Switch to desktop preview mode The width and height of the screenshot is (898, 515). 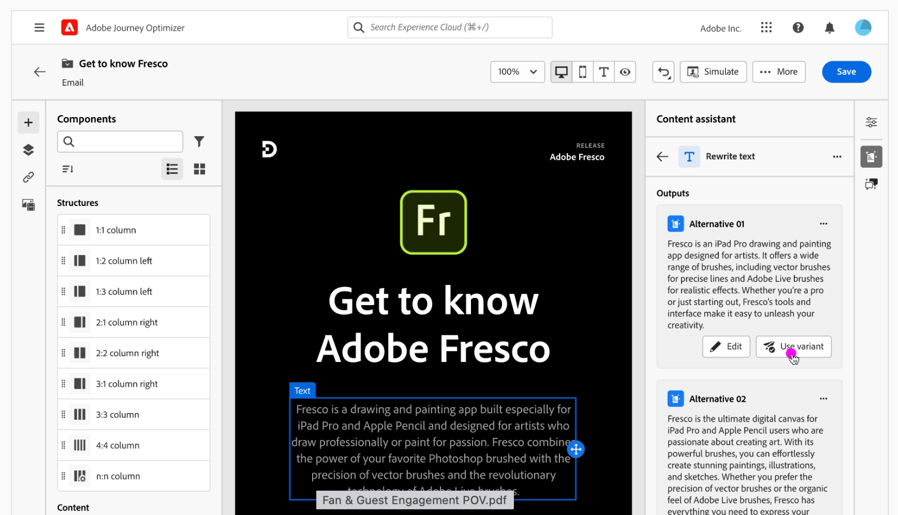[561, 72]
